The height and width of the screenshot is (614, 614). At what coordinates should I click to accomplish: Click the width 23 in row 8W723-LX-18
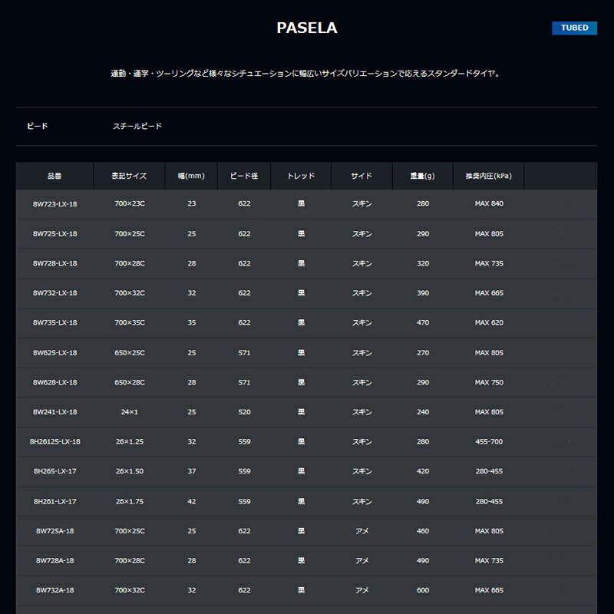[x=191, y=203]
